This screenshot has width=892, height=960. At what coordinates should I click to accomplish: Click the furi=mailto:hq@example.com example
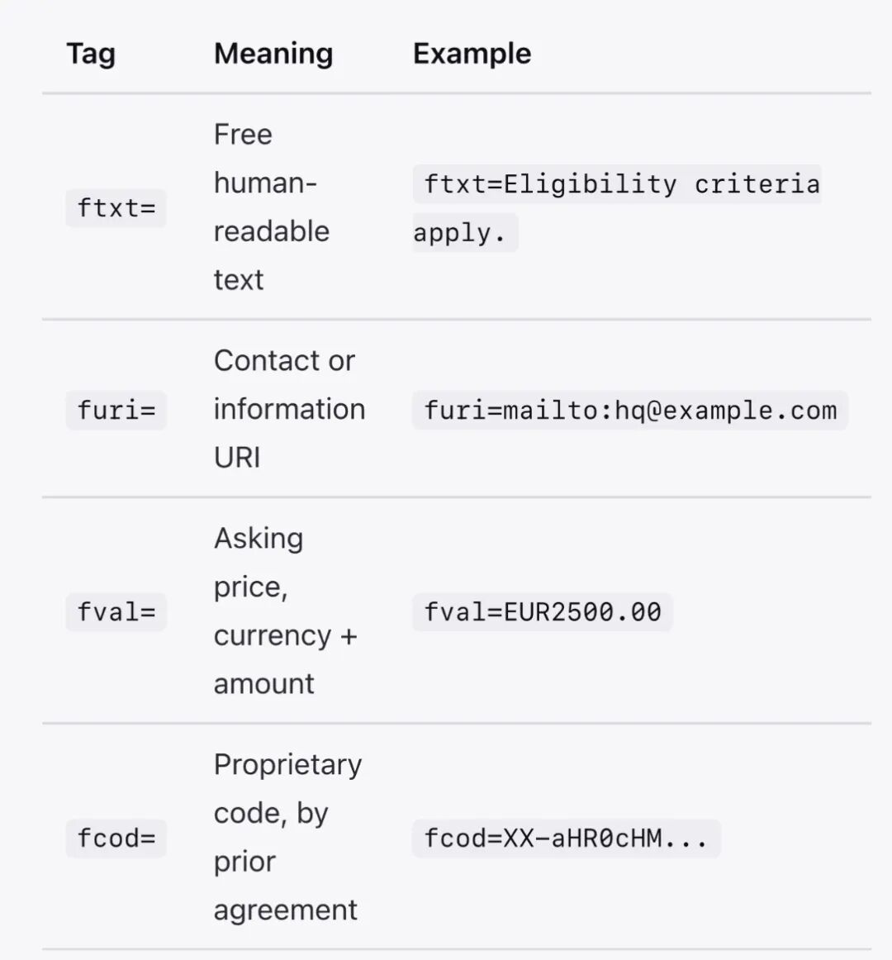(630, 411)
